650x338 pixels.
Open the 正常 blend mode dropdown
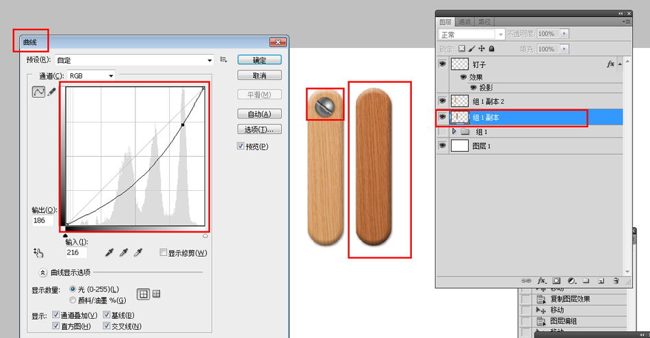pyautogui.click(x=501, y=34)
